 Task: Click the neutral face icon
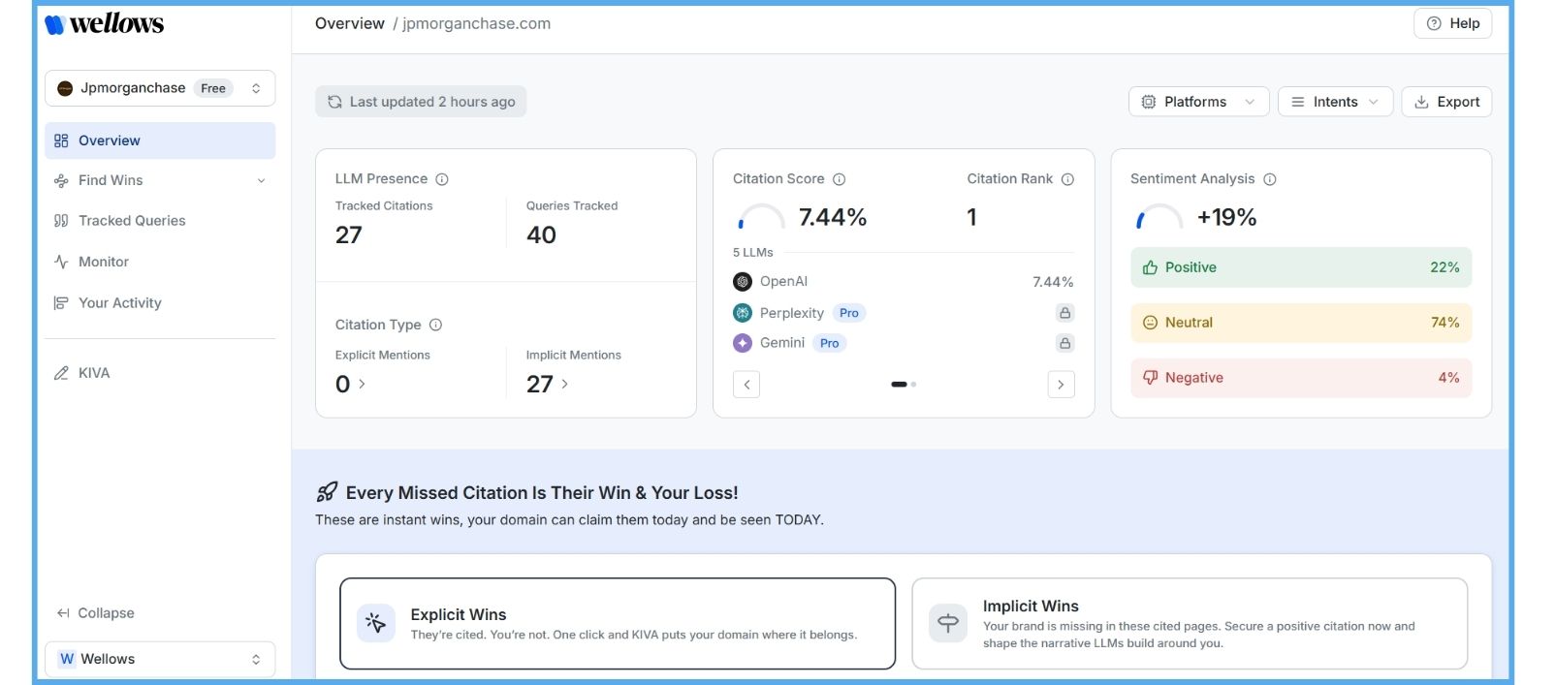tap(1150, 323)
